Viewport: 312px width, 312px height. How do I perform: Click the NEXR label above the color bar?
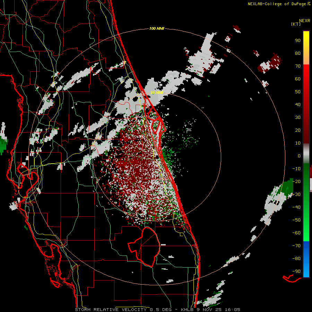click(x=305, y=21)
